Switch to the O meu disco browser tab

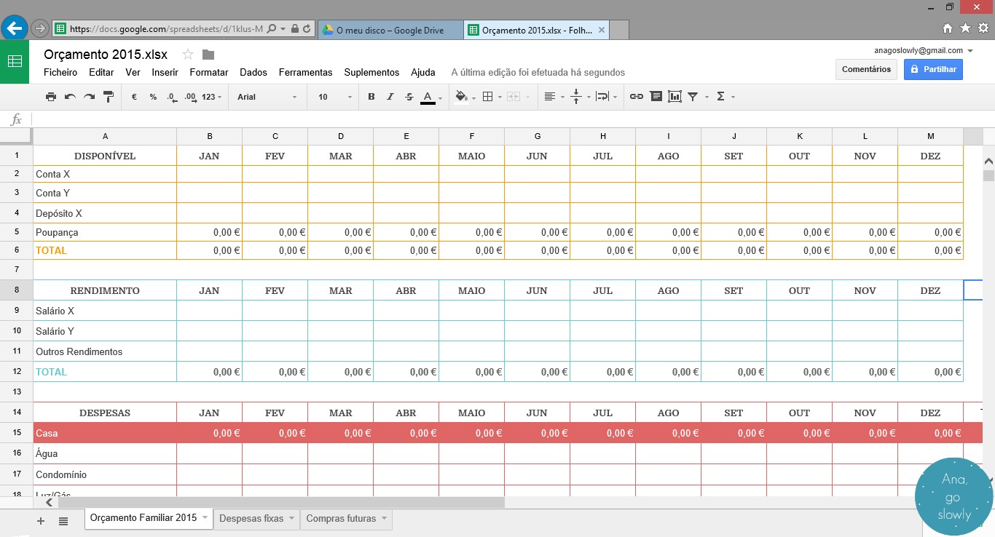390,30
